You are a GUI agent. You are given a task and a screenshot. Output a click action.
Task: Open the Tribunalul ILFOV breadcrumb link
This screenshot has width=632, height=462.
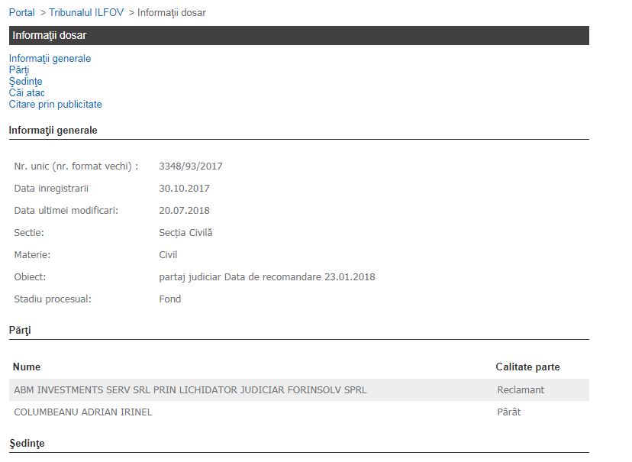click(x=86, y=13)
